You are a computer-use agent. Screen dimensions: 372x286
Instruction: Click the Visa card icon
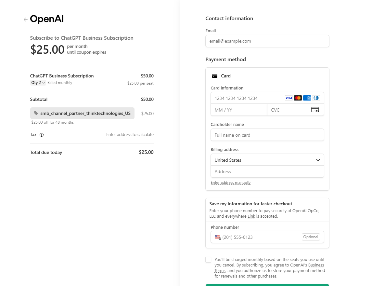tap(289, 98)
